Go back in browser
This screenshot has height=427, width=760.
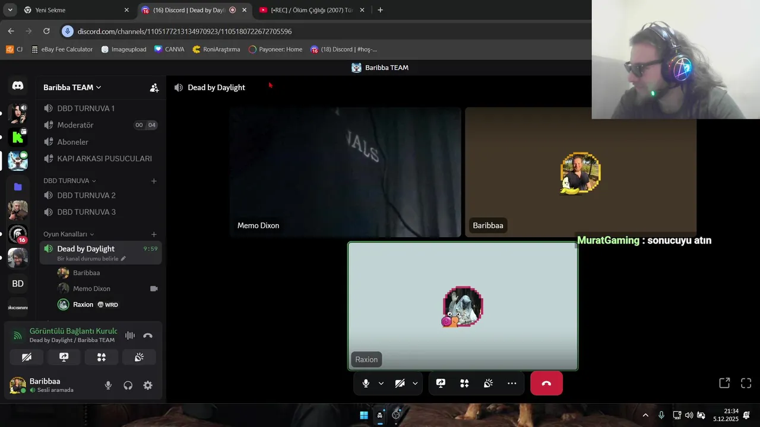coord(11,31)
